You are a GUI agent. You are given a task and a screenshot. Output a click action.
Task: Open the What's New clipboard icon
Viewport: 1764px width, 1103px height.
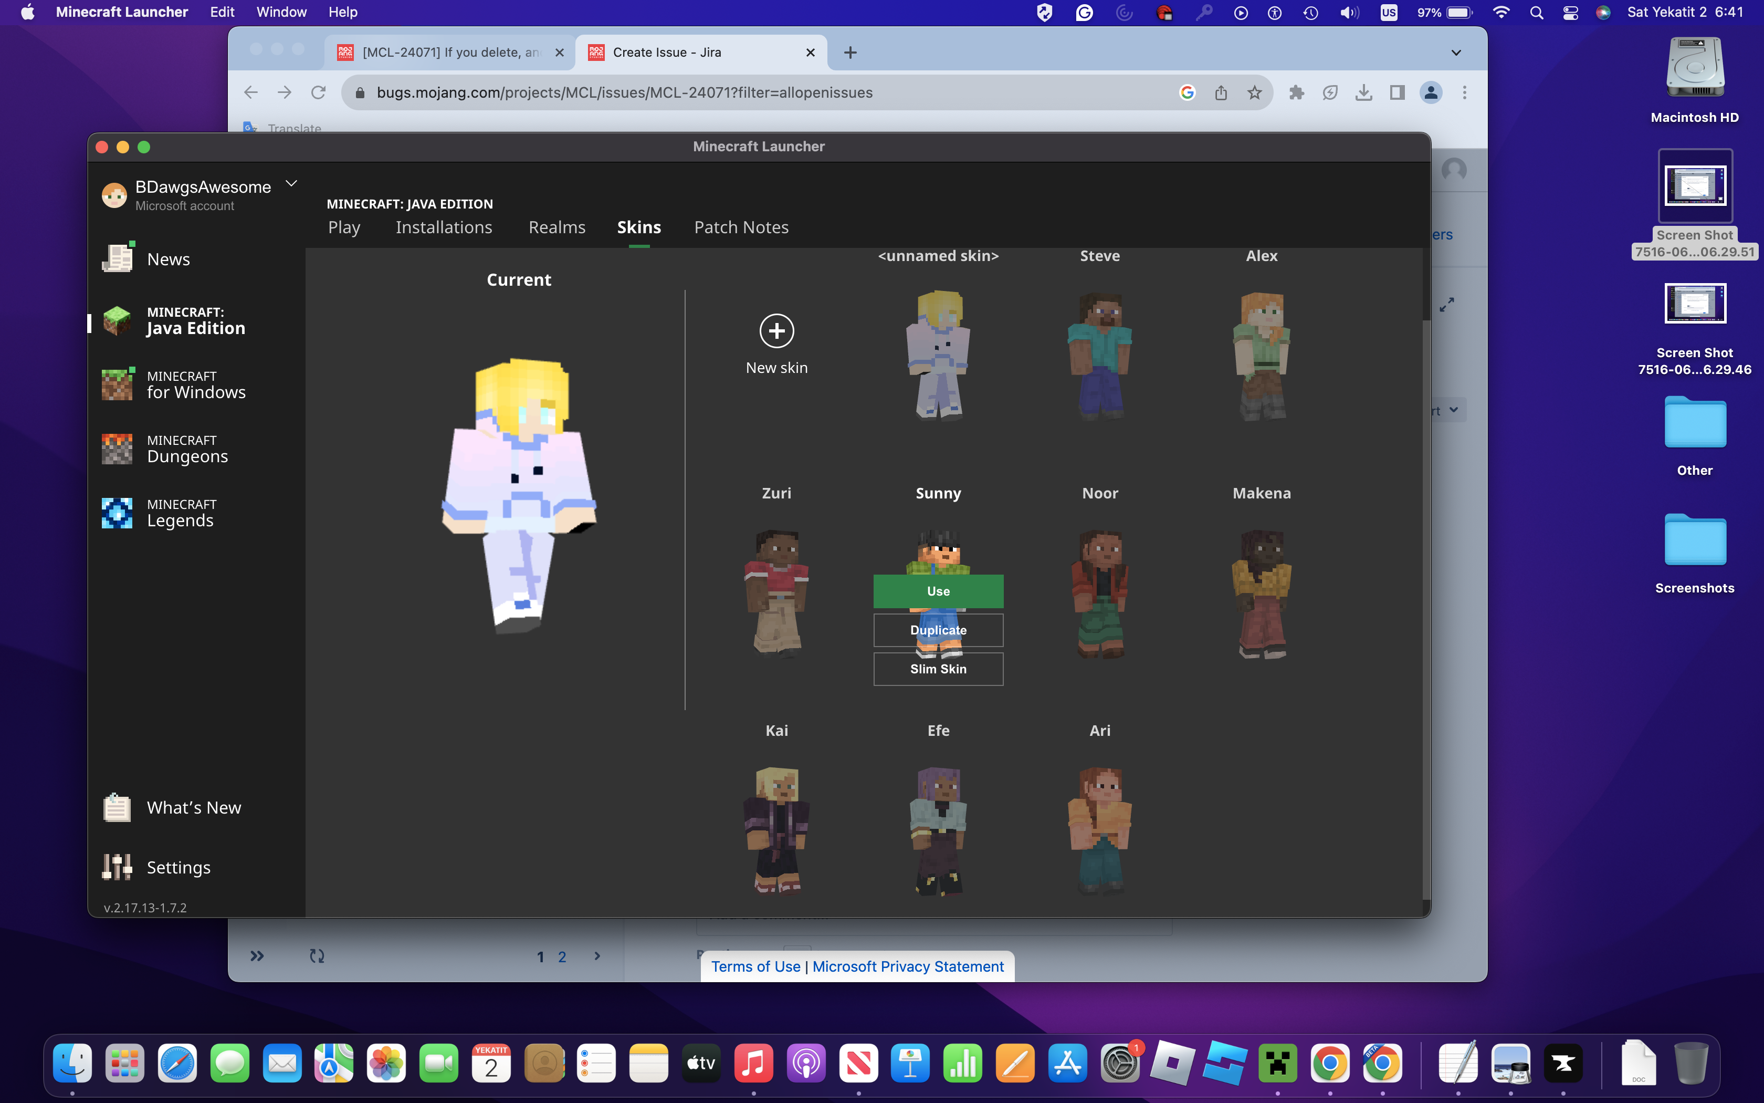[x=117, y=808]
